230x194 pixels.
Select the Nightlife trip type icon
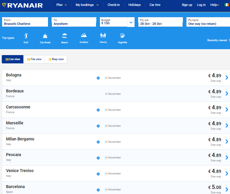point(122,36)
